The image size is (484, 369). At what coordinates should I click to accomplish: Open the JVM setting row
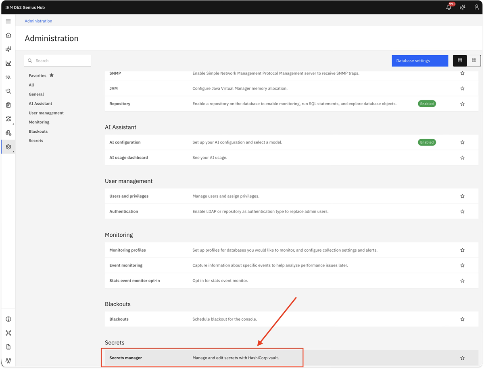click(x=292, y=88)
